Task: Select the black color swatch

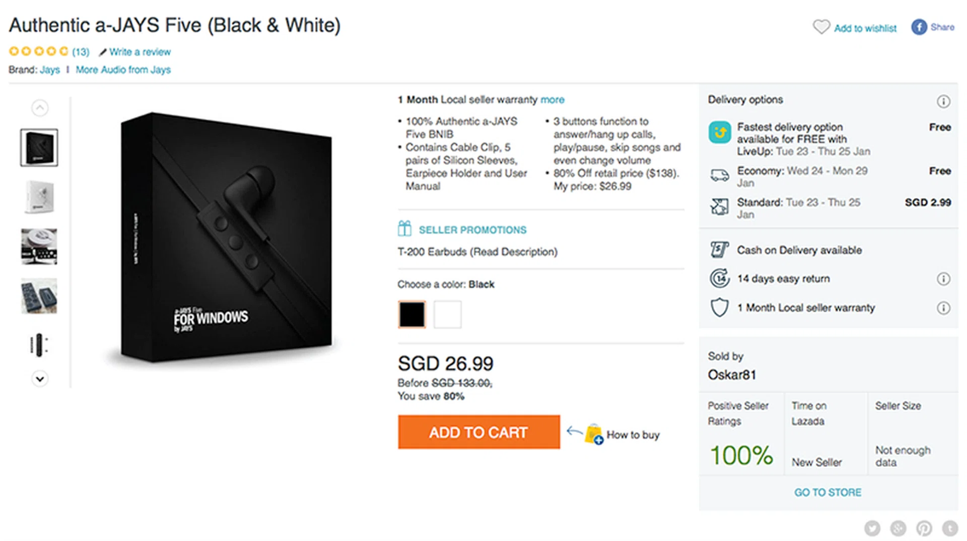Action: 412,315
